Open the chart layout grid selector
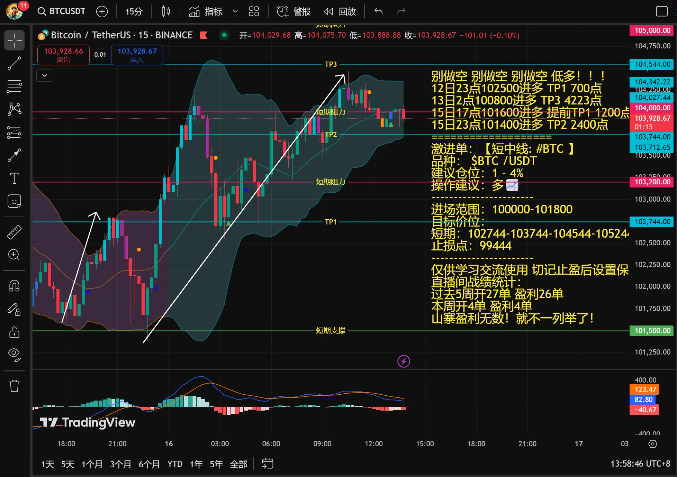 pyautogui.click(x=254, y=11)
